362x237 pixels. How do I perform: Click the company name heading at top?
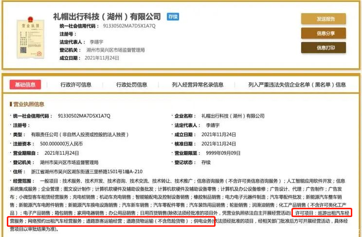(108, 17)
